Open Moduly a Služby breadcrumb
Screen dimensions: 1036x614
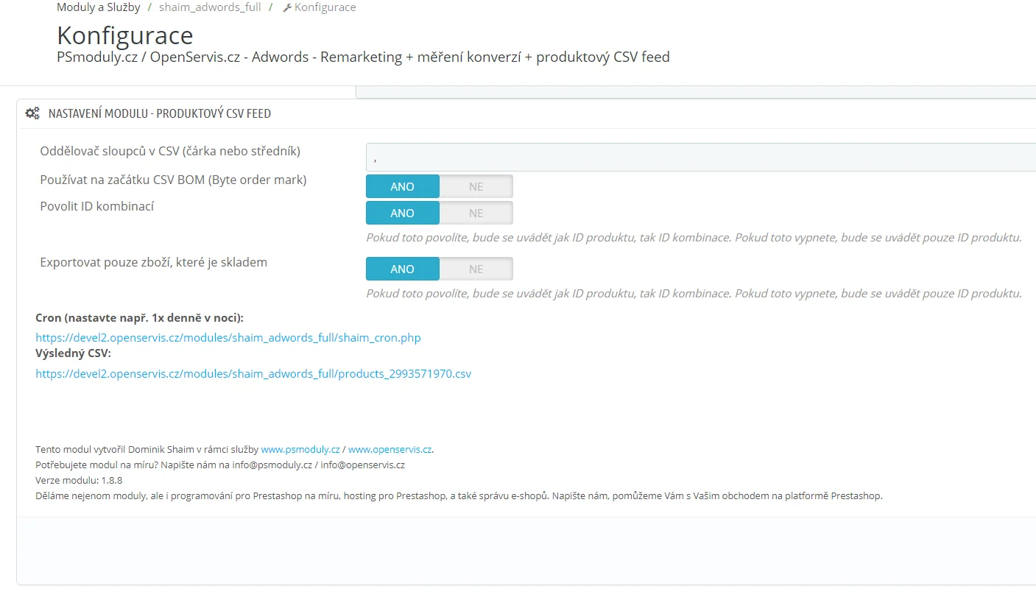[98, 7]
